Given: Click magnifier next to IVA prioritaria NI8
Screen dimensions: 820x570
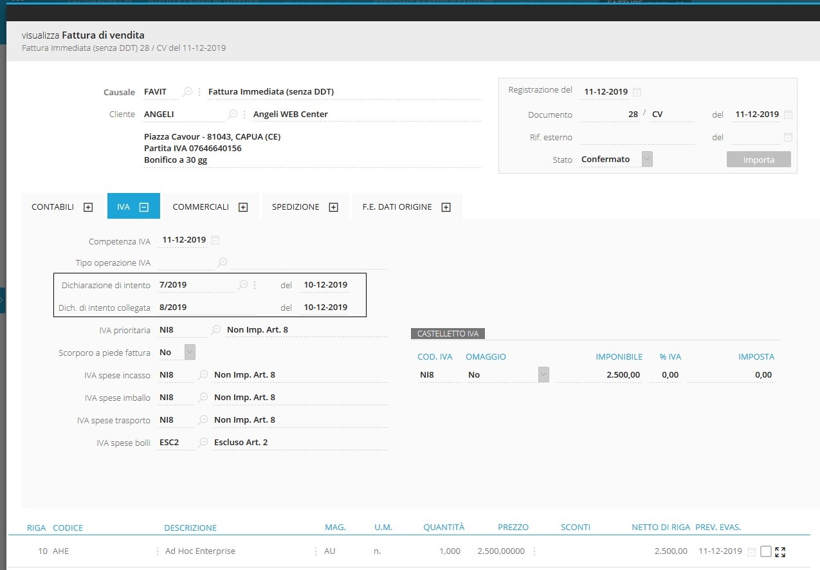Looking at the screenshot, I should [x=216, y=330].
